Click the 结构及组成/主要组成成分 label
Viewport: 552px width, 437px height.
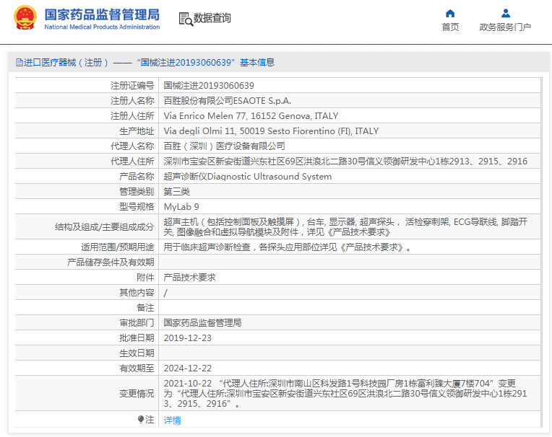[105, 227]
